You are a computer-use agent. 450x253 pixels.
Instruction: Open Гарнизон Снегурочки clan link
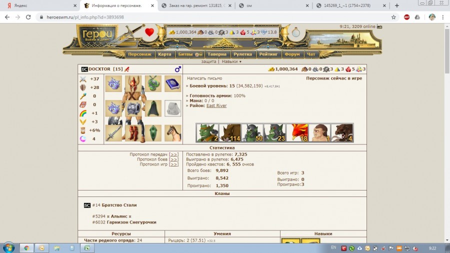click(x=131, y=222)
